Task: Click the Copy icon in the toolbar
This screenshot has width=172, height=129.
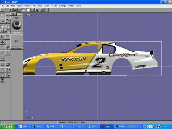Action: pyautogui.click(x=15, y=10)
